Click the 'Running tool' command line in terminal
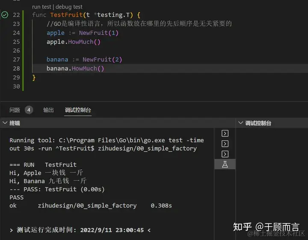Screen dimensions: 308x240 tap(107, 144)
